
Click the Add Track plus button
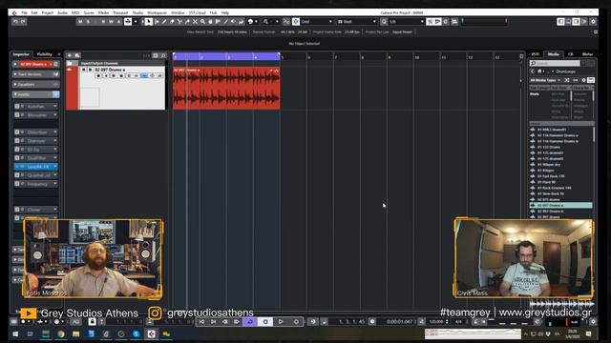coord(70,55)
